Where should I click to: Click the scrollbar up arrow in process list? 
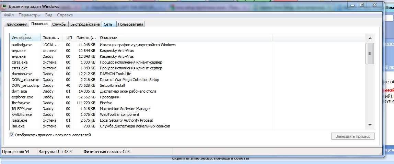(x=370, y=38)
